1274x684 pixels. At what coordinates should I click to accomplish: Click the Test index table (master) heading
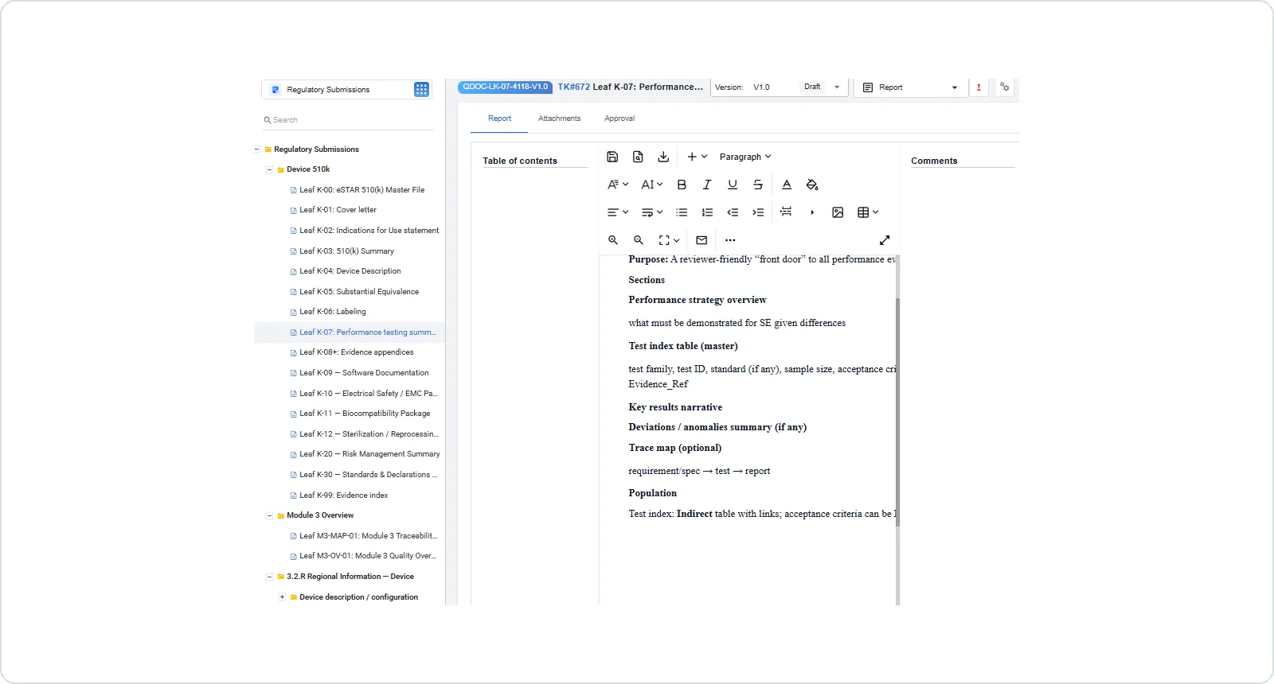click(x=683, y=346)
